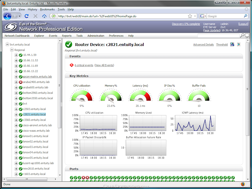This screenshot has height=189, width=252.
Task: Click the red status icon of aruba2400.entuity.lab
Action: coord(20,82)
